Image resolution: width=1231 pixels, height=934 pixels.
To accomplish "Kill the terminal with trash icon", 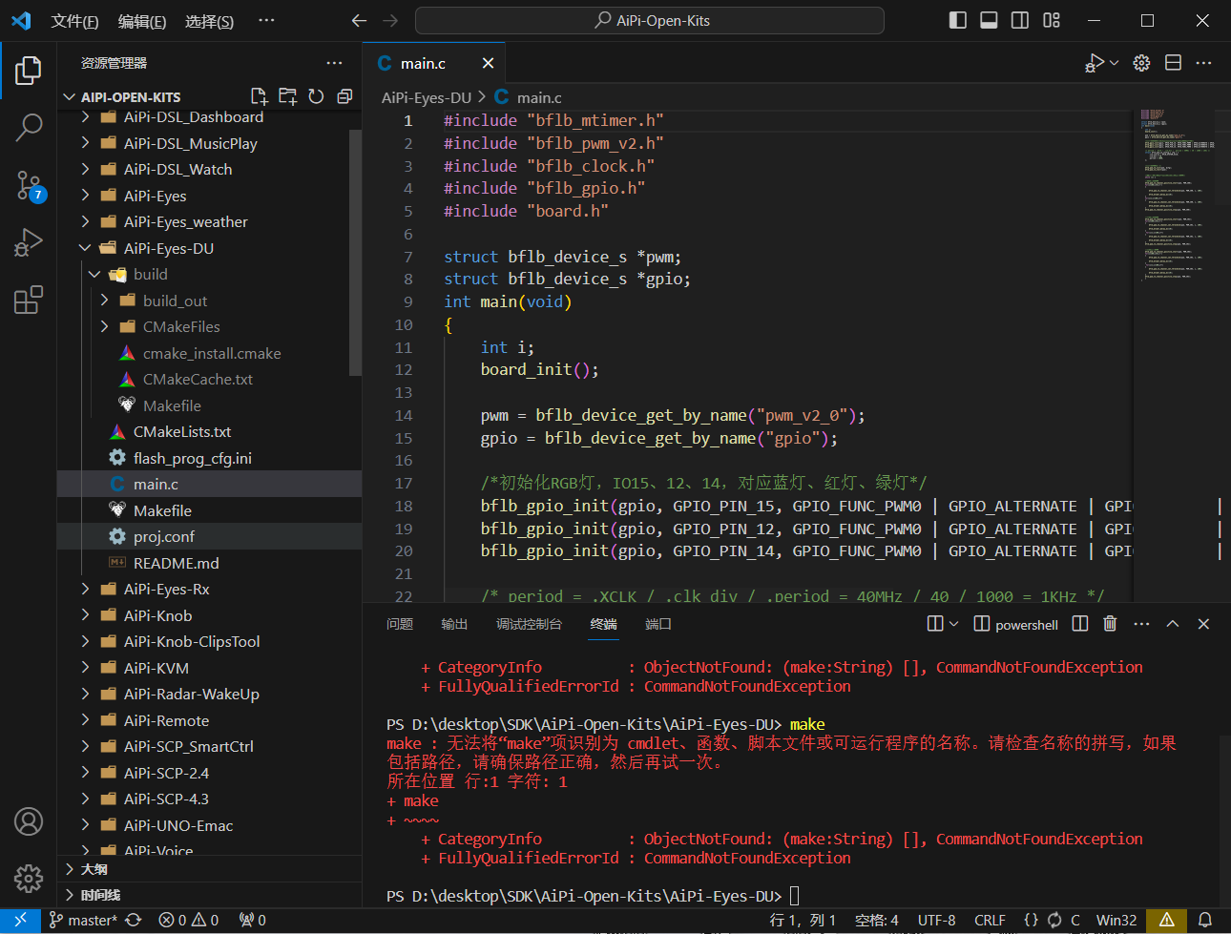I will coord(1110,624).
